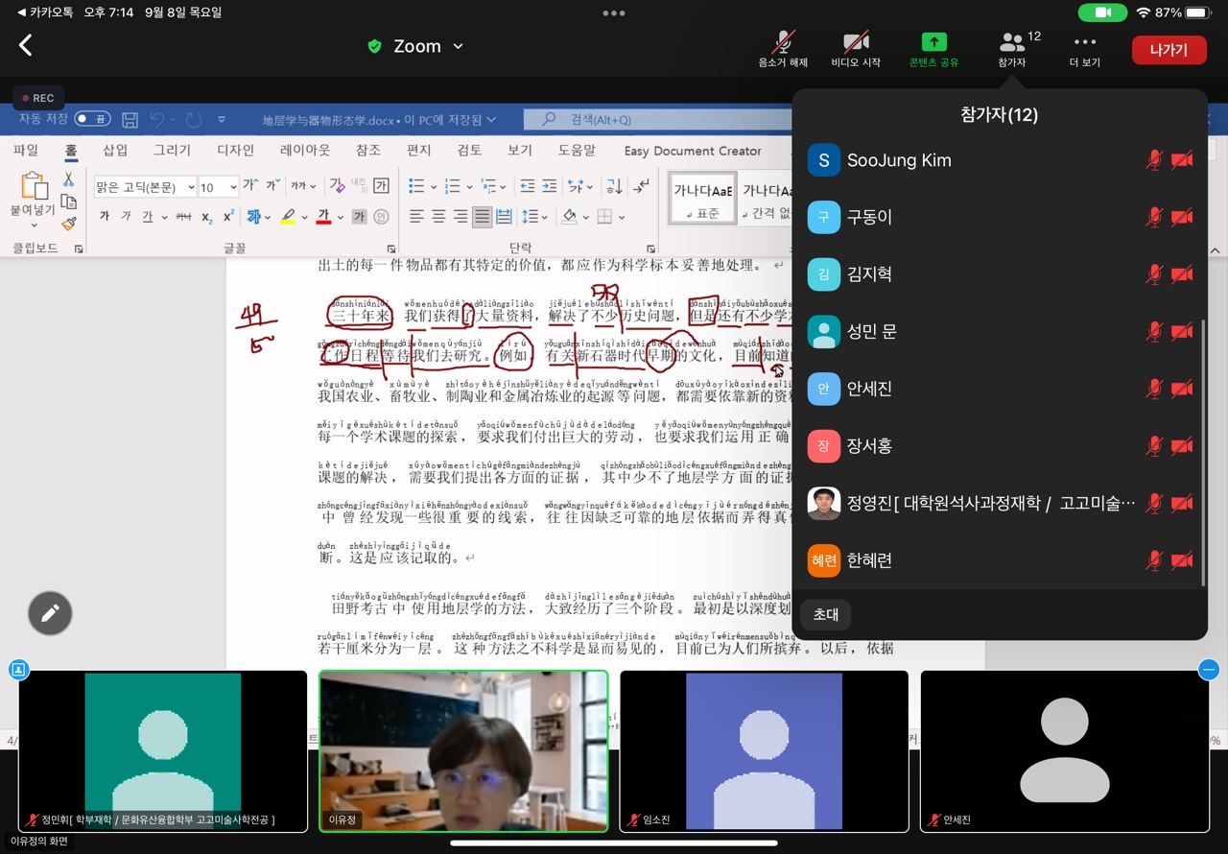Toggle the 자동 저장 autosave switch

pos(92,119)
